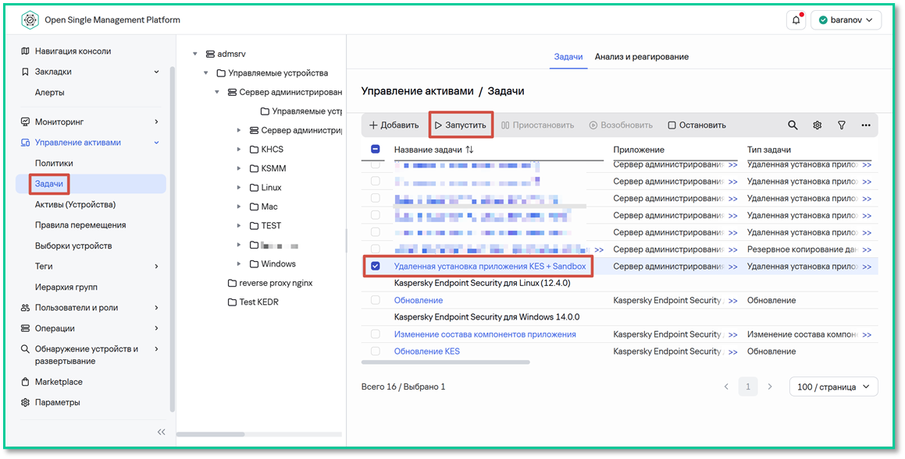This screenshot has height=459, width=905.
Task: Toggle the select-all tasks header checkbox
Action: point(375,149)
